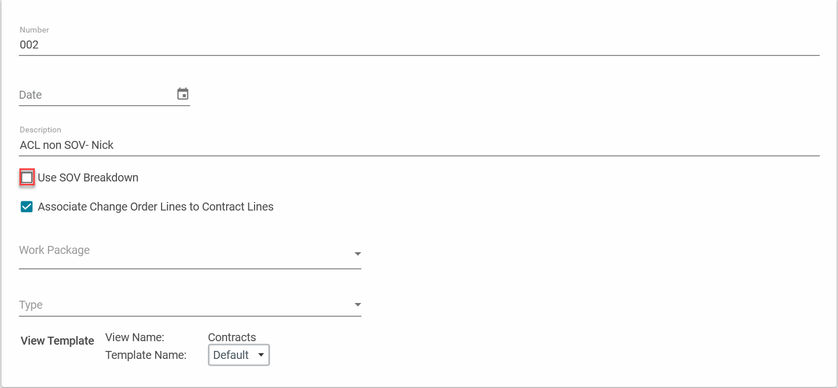Image resolution: width=838 pixels, height=388 pixels.
Task: Click the Type field placeholder text
Action: tap(31, 305)
